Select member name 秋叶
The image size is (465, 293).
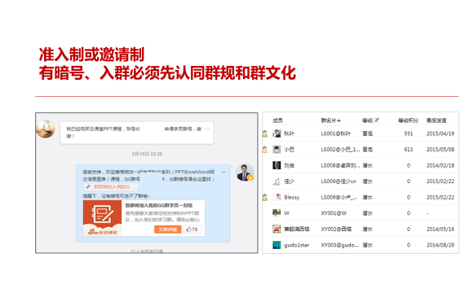tap(289, 133)
